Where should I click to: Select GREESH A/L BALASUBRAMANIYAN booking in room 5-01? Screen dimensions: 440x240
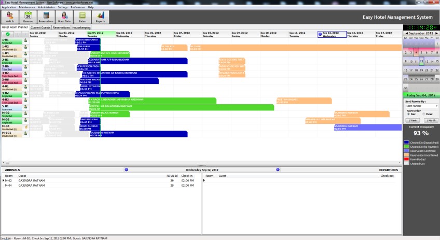[181, 107]
